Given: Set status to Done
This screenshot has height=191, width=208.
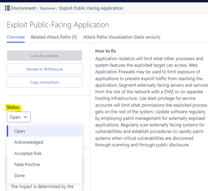Looking at the screenshot, I should 45,176.
